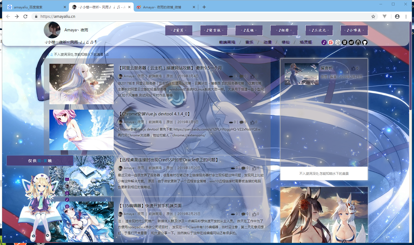The height and width of the screenshot is (245, 414).
Task: Click 留言板 sidebar thumbnail image
Action: [x=301, y=74]
